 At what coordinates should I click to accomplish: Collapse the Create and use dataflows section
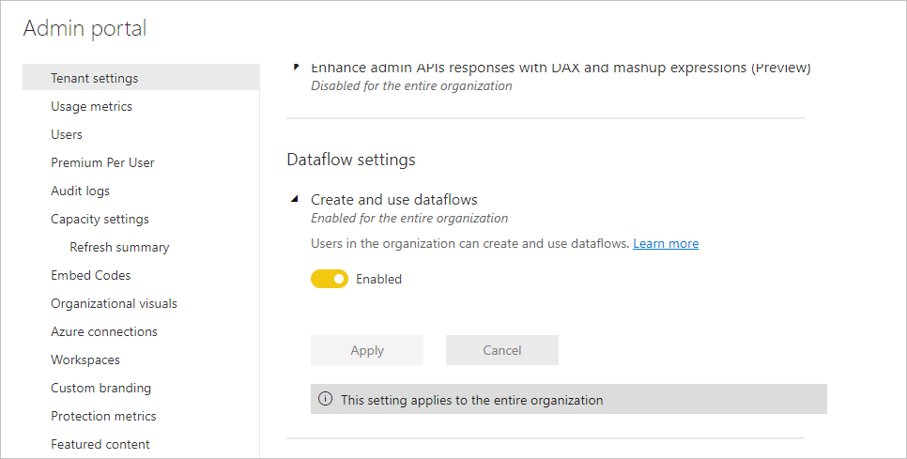pyautogui.click(x=296, y=199)
